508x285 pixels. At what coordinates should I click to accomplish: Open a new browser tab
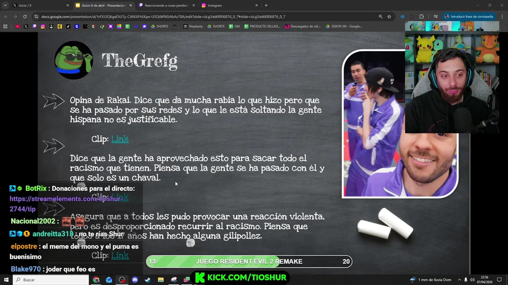tap(266, 6)
